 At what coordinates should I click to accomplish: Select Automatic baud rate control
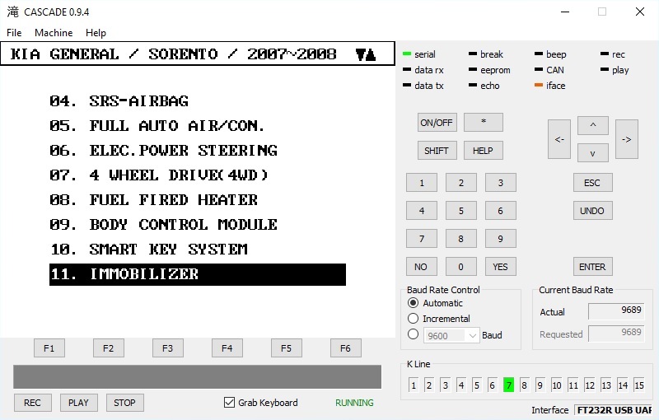414,303
